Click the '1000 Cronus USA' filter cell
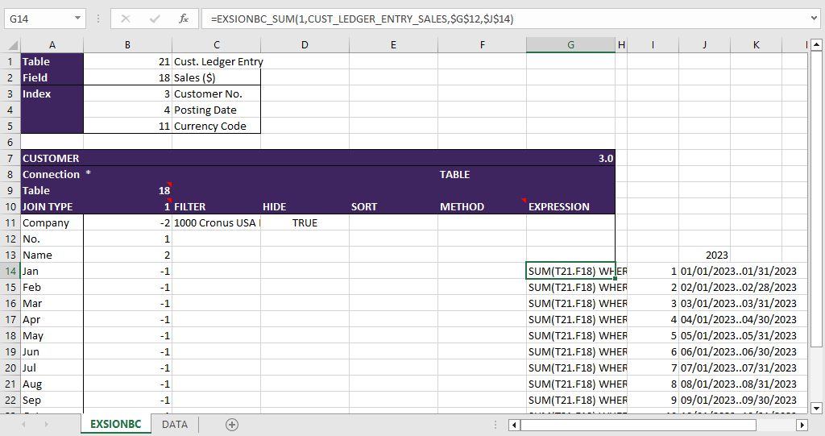825x436 pixels. (x=216, y=222)
